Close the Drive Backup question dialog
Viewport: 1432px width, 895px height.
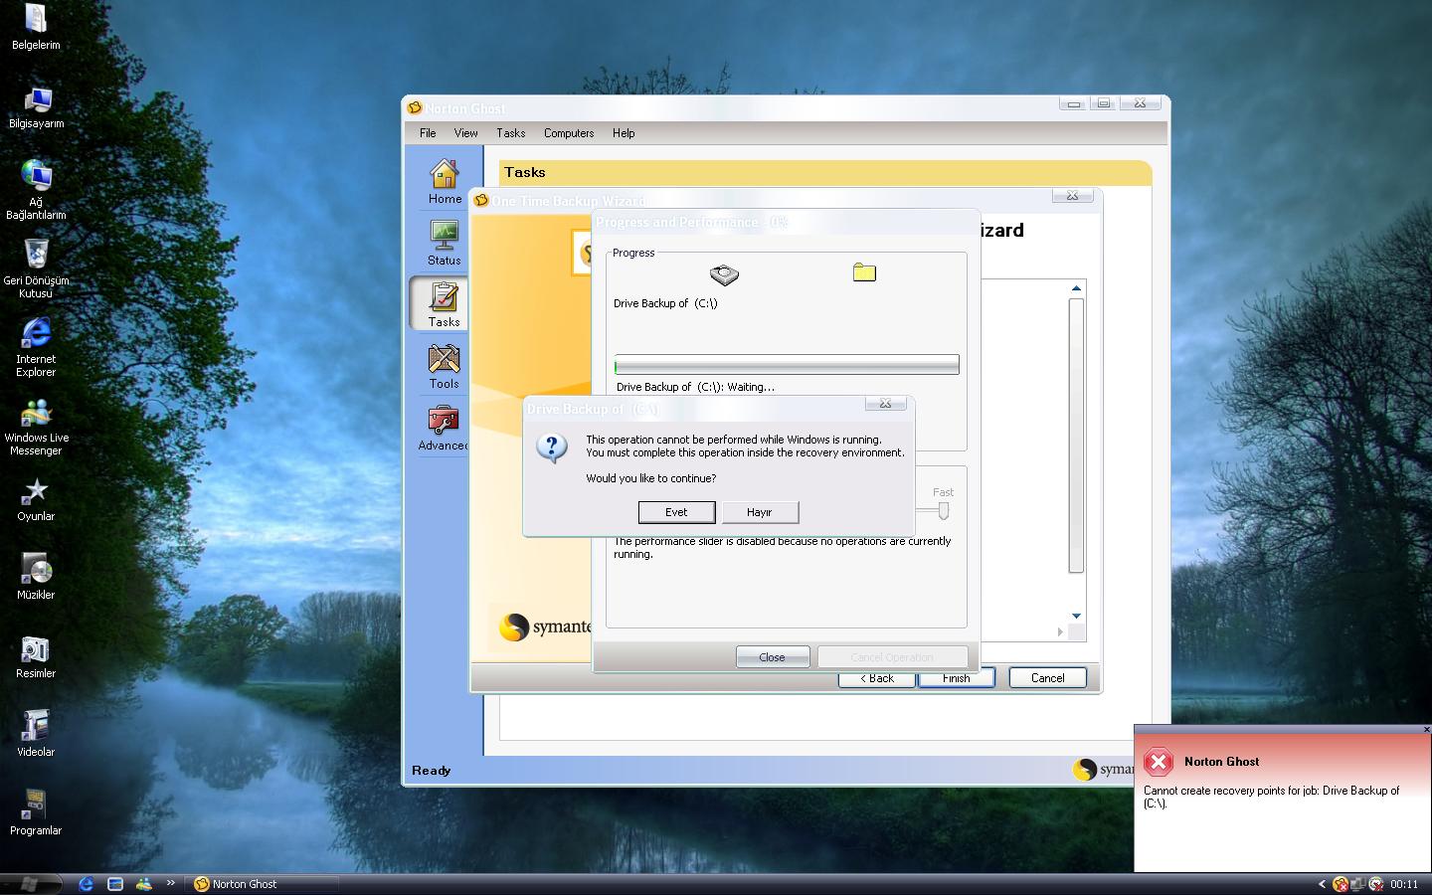point(885,404)
